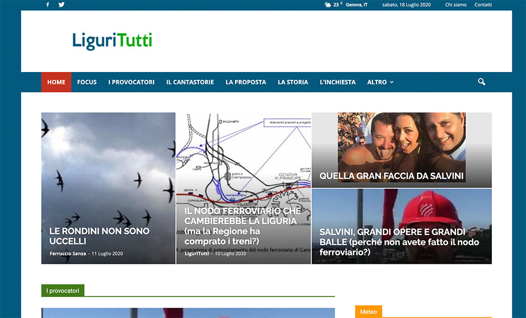
Task: Open the FOCUS menu section
Action: point(87,82)
